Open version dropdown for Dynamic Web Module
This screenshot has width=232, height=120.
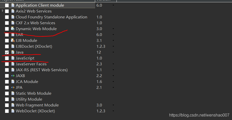[113, 29]
